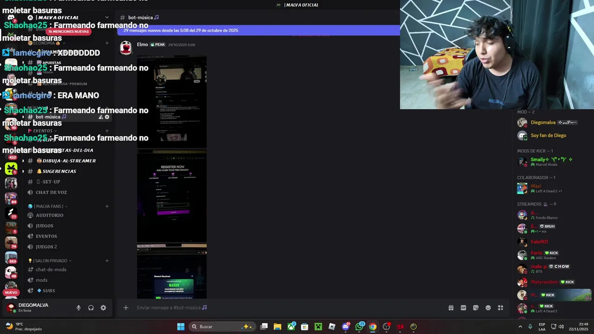Deafen audio with the headphones icon
This screenshot has width=594, height=334.
(91, 308)
